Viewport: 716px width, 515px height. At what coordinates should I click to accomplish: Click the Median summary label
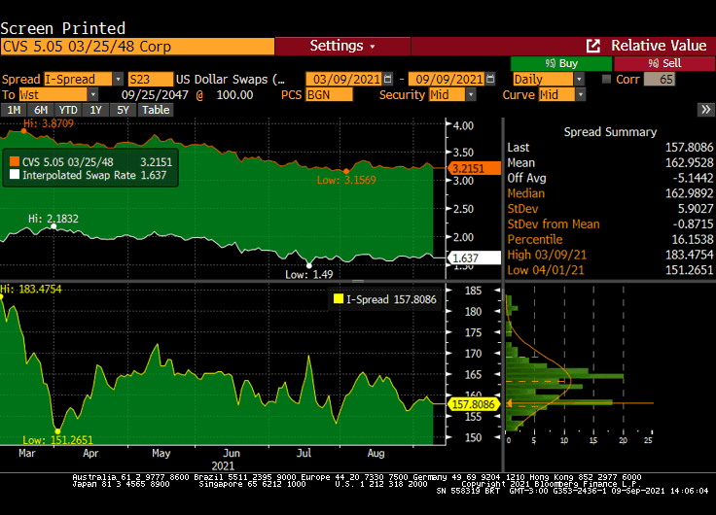pos(526,193)
